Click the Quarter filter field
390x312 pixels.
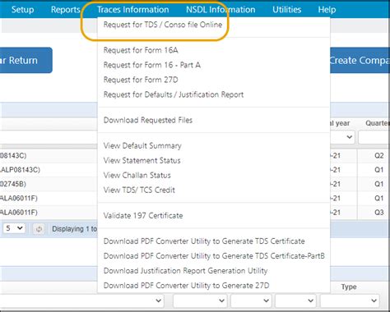(374, 137)
